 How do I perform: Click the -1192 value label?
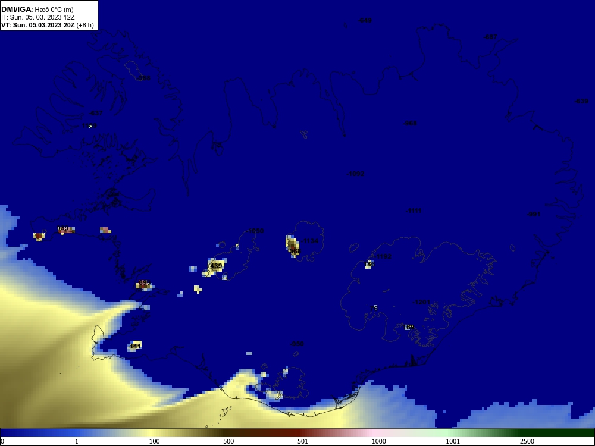coord(383,256)
